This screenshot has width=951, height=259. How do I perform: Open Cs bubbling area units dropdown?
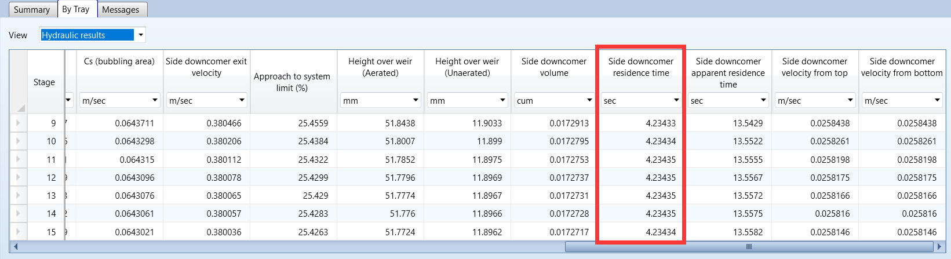coord(155,100)
